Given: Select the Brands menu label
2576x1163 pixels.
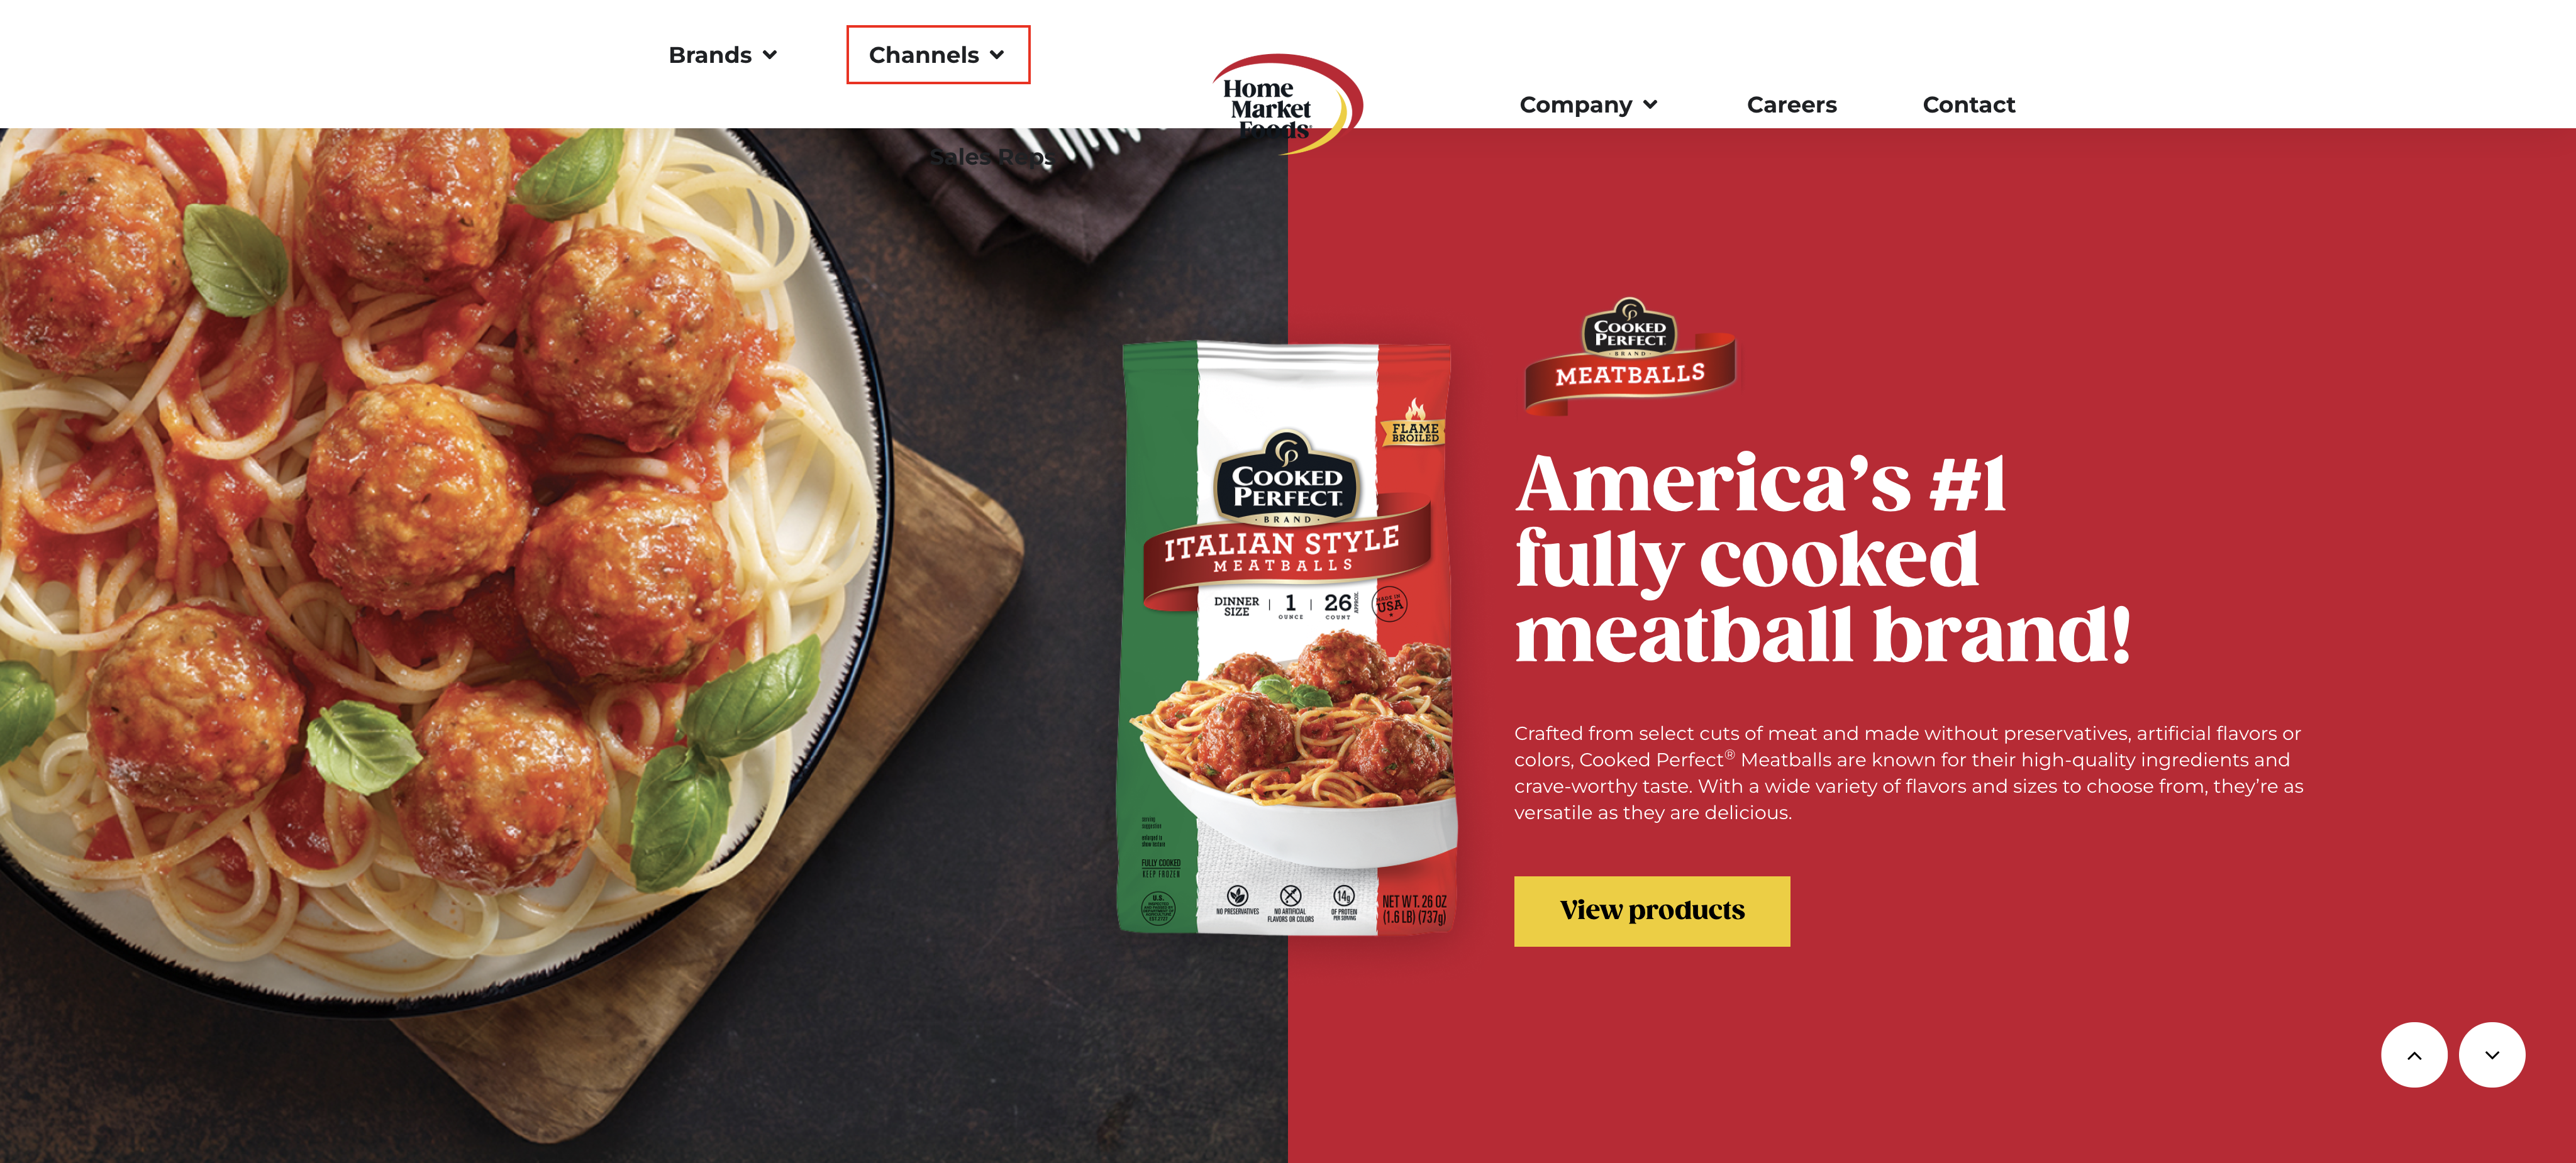Looking at the screenshot, I should (x=710, y=55).
